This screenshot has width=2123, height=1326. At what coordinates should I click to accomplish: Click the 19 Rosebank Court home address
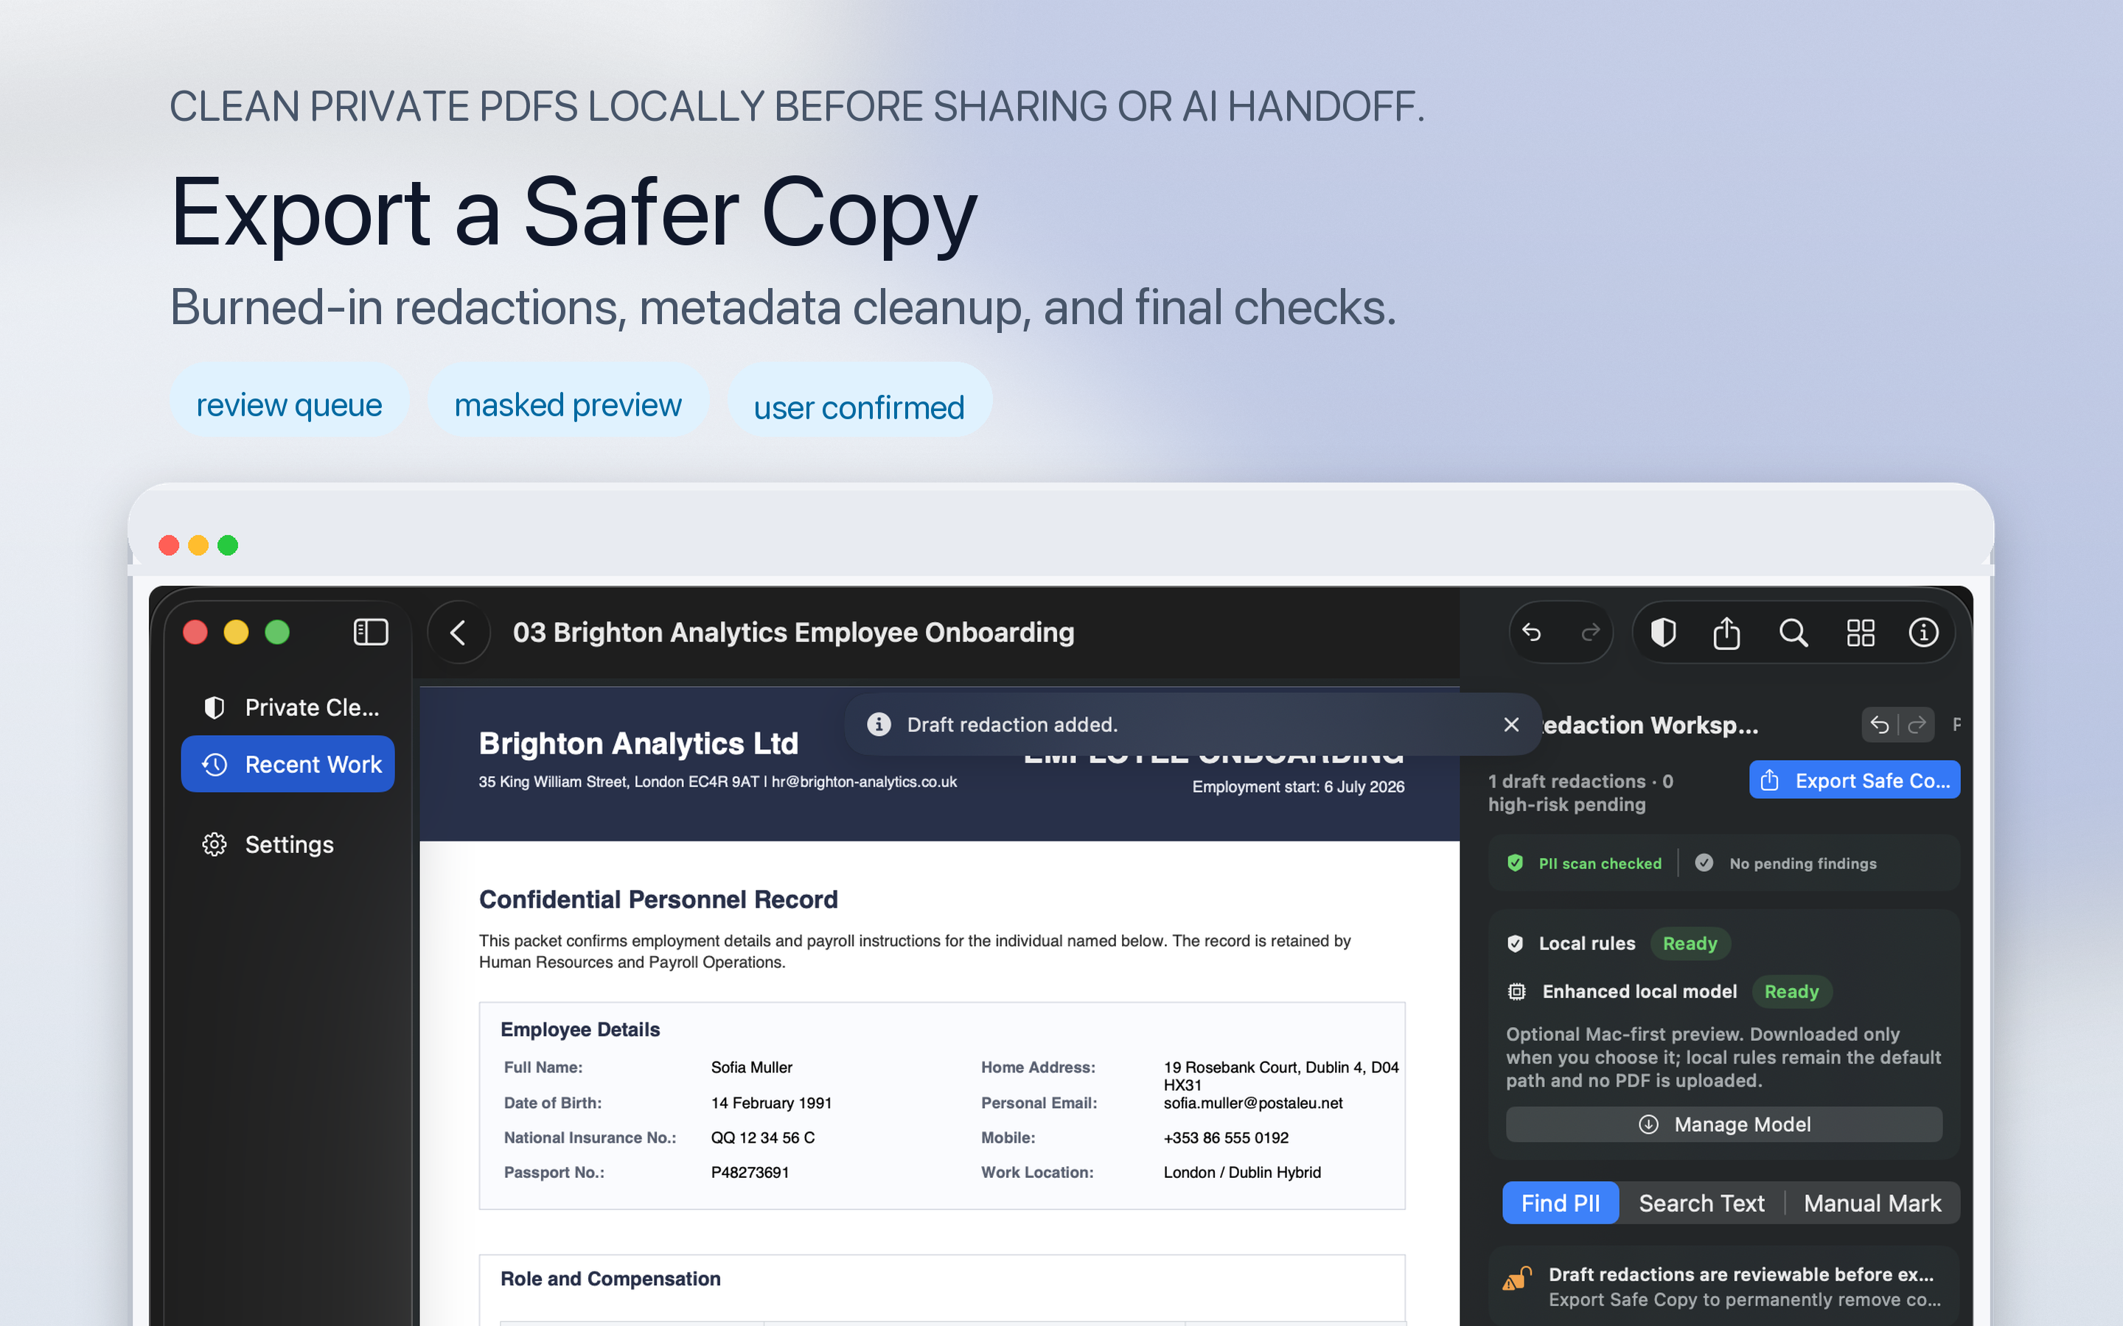pyautogui.click(x=1281, y=1076)
